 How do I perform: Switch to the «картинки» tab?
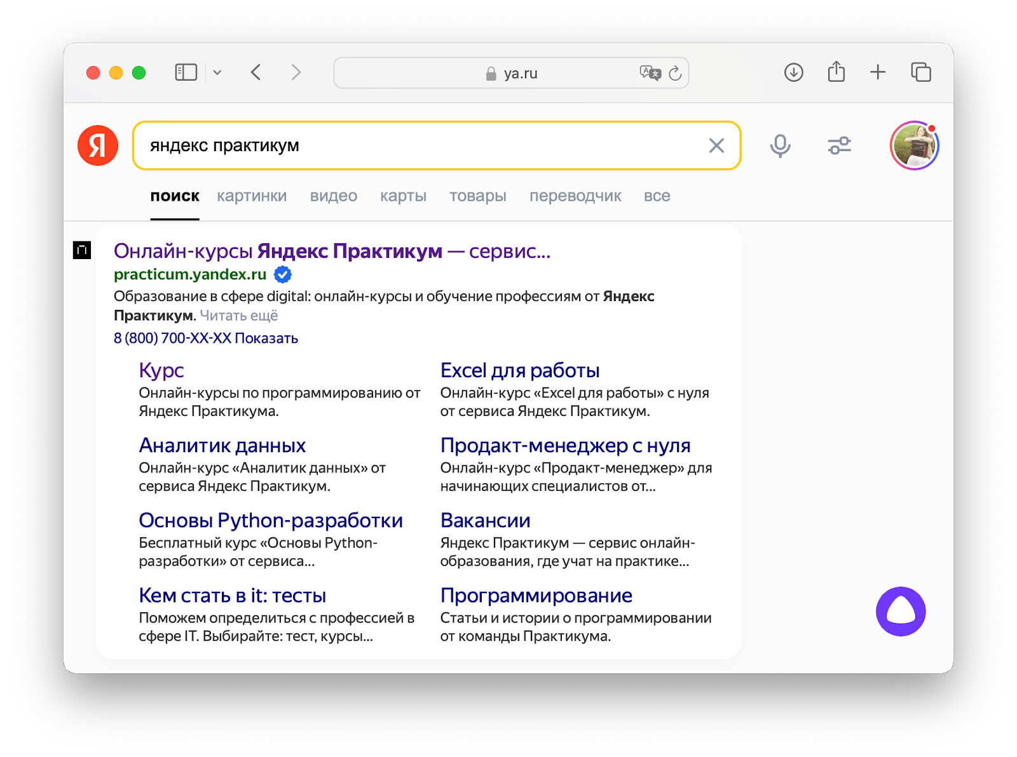pos(252,196)
